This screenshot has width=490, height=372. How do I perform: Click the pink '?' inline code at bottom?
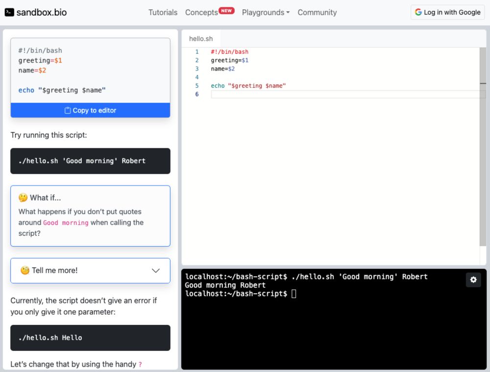pos(140,365)
